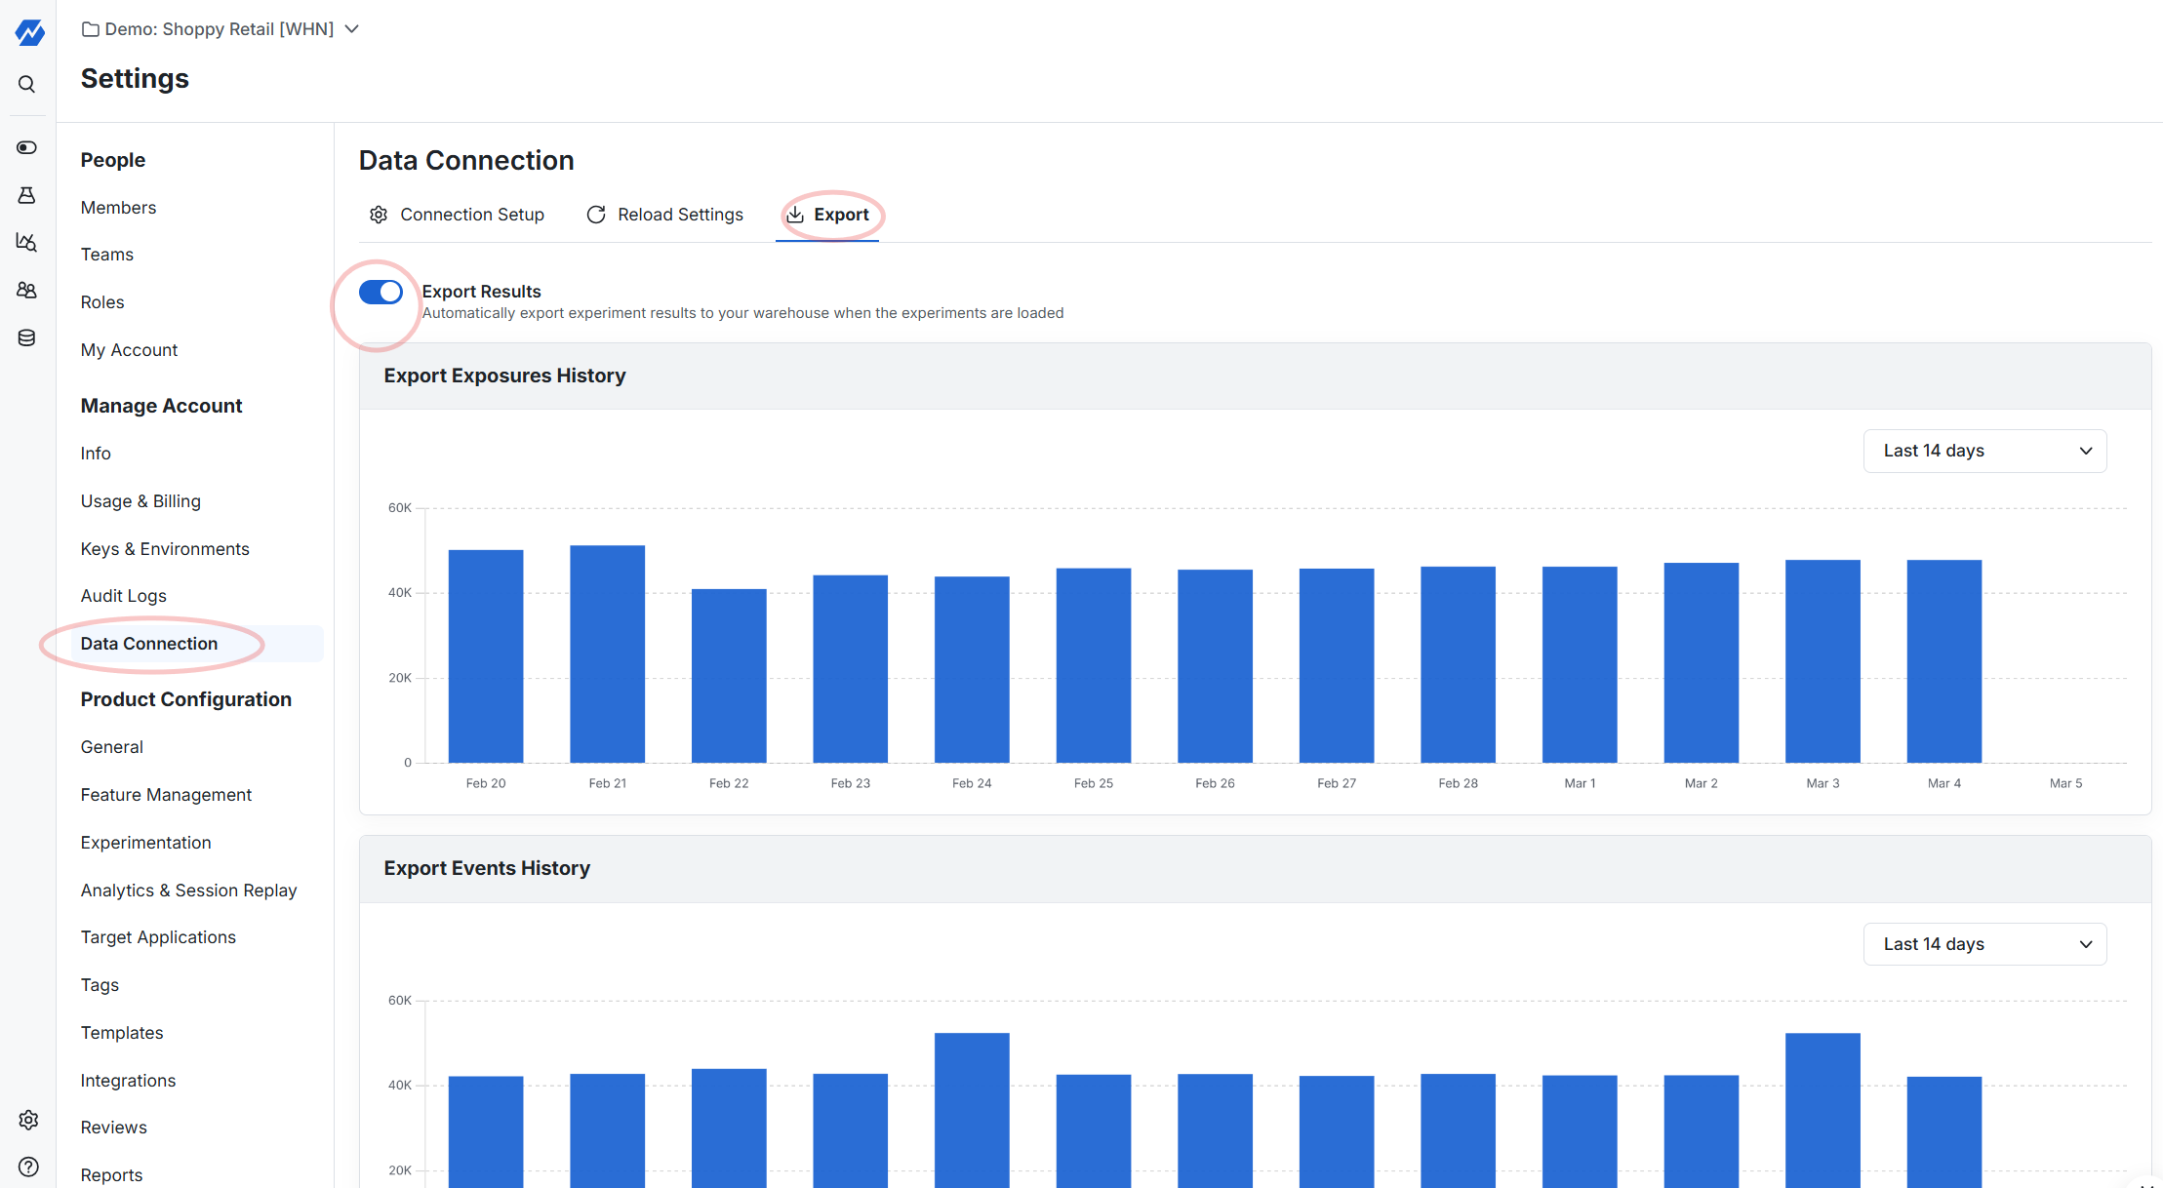Open the help question mark icon
Screen dimensions: 2163x1188
pyautogui.click(x=28, y=1167)
